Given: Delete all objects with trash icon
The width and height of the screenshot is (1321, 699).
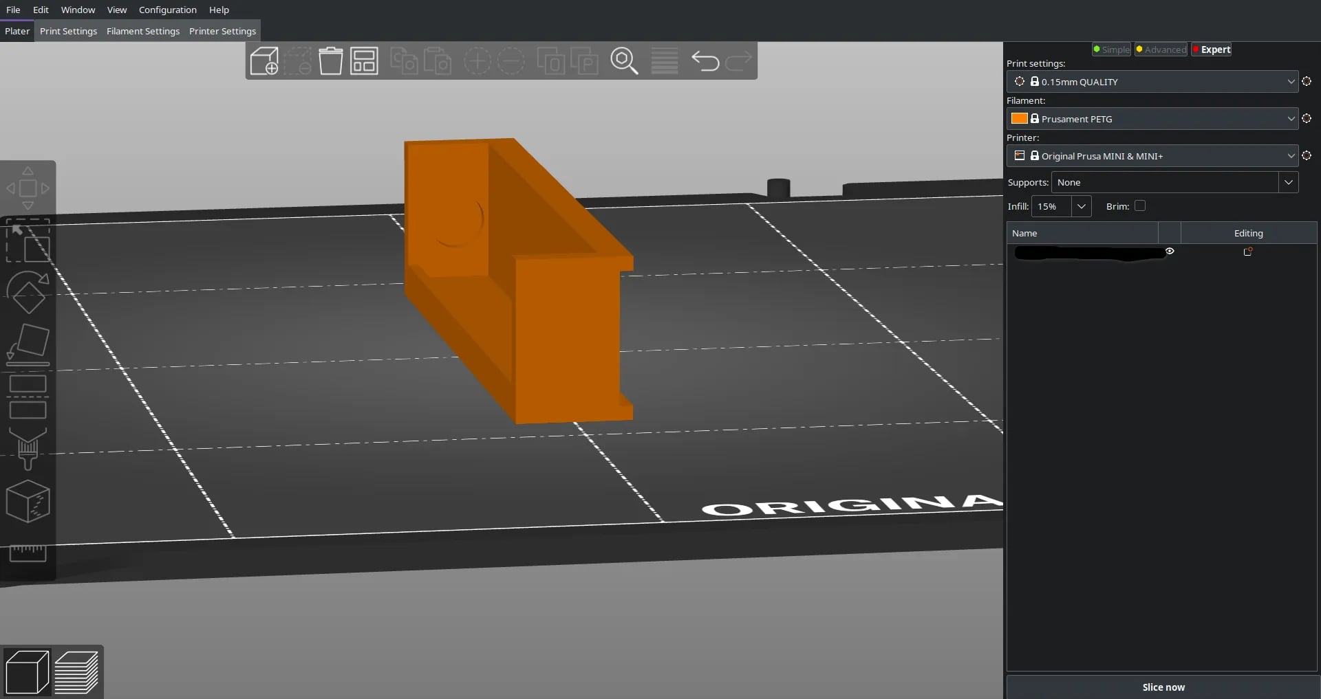Looking at the screenshot, I should tap(330, 61).
